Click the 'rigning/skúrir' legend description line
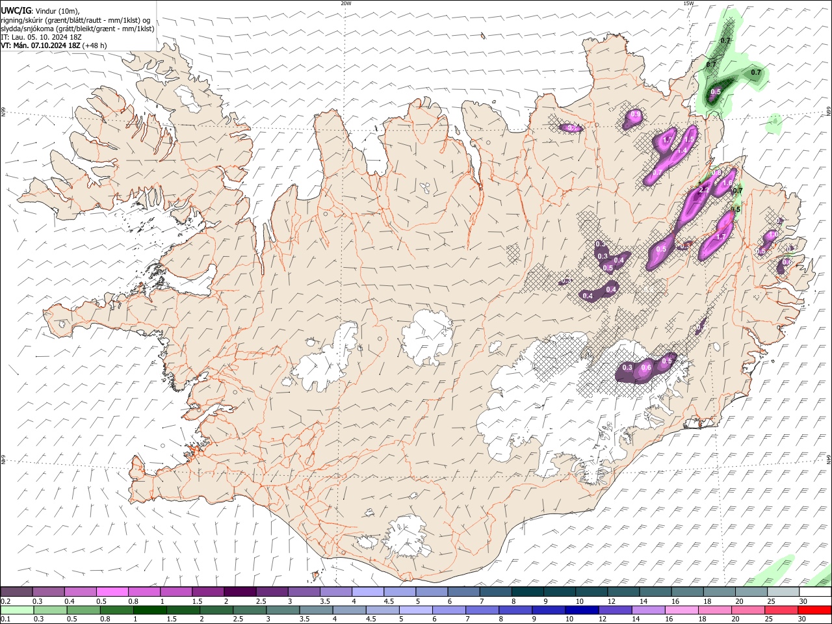 (x=75, y=19)
